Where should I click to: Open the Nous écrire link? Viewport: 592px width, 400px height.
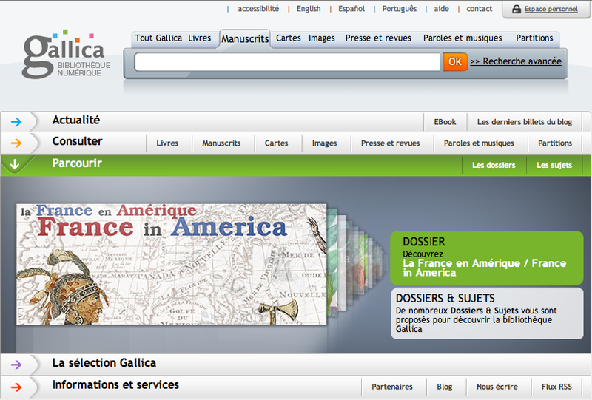497,387
